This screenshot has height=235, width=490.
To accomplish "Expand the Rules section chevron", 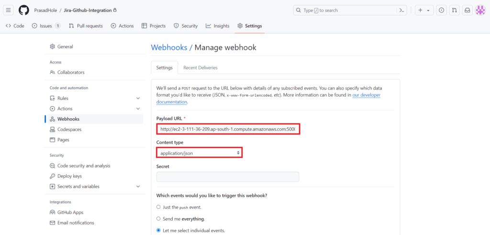I will tap(138, 98).
